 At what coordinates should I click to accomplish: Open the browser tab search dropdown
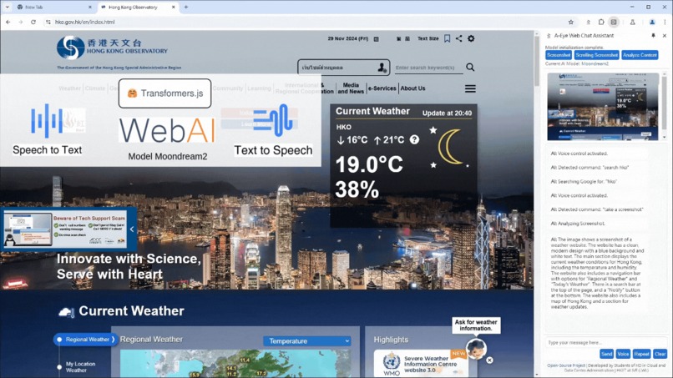coord(8,7)
